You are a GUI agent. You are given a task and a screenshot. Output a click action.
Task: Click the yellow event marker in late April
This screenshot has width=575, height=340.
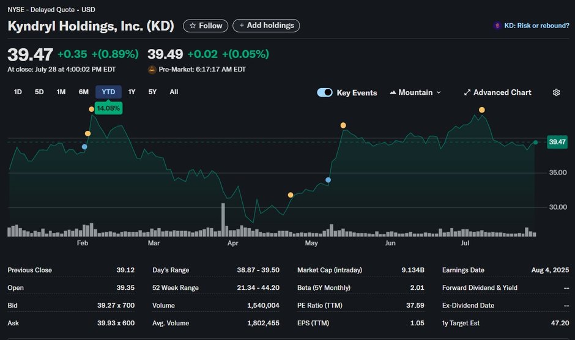(291, 195)
